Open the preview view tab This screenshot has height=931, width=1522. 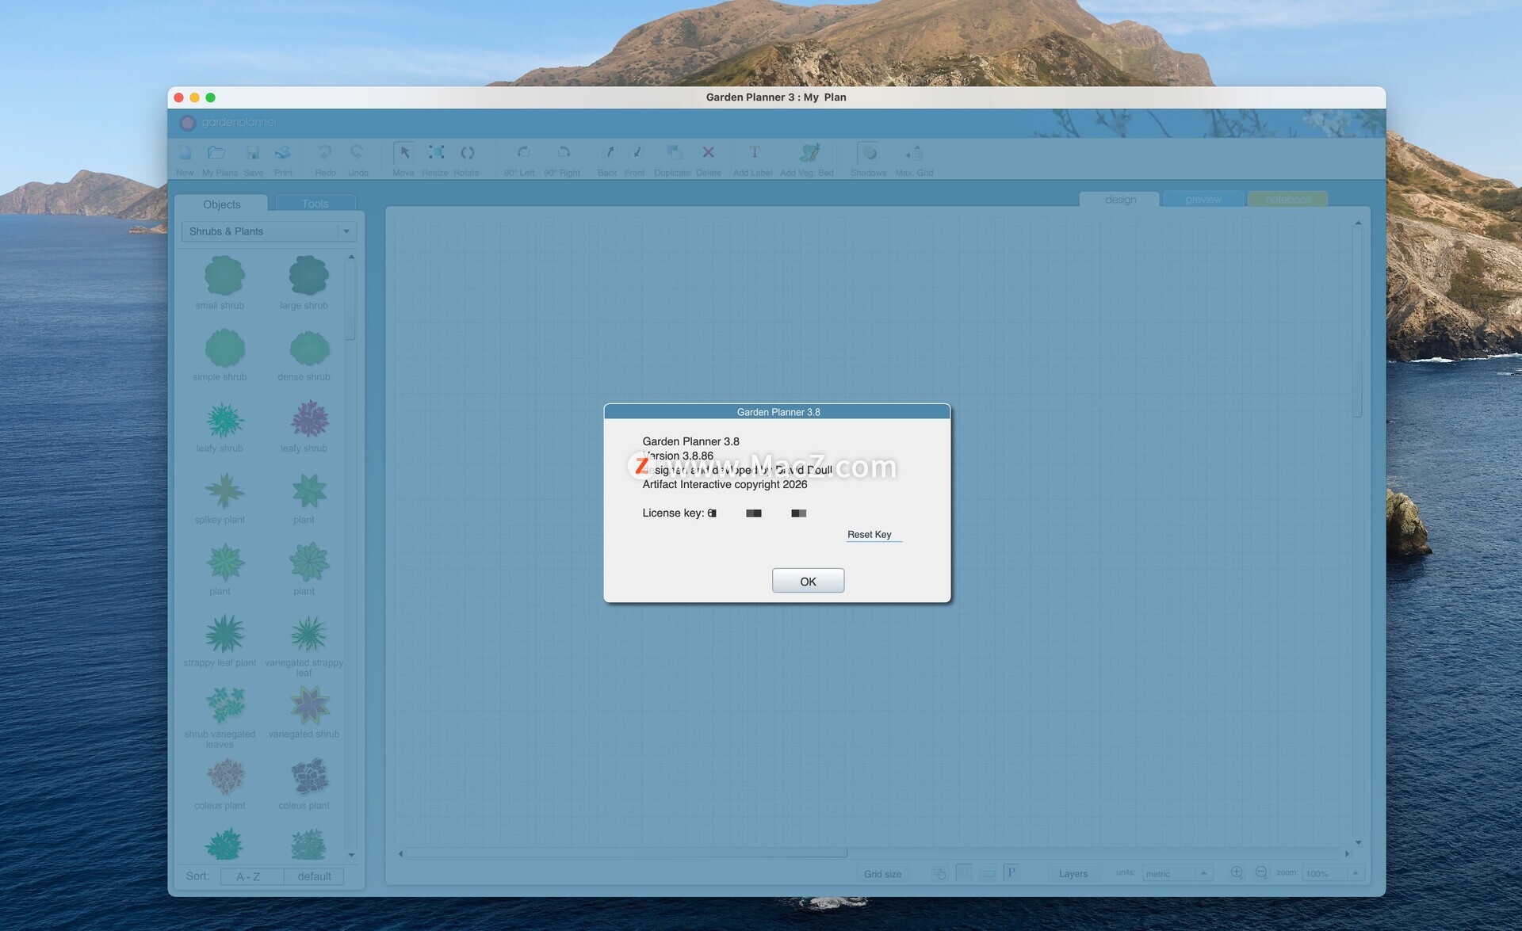coord(1203,200)
